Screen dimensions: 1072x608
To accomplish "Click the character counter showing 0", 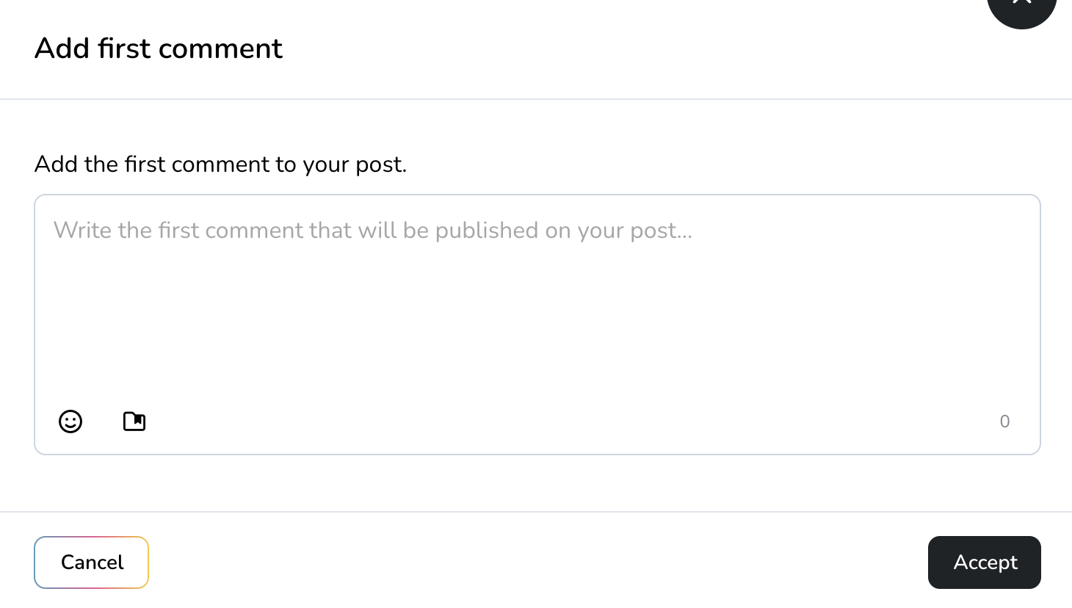I will (1004, 421).
